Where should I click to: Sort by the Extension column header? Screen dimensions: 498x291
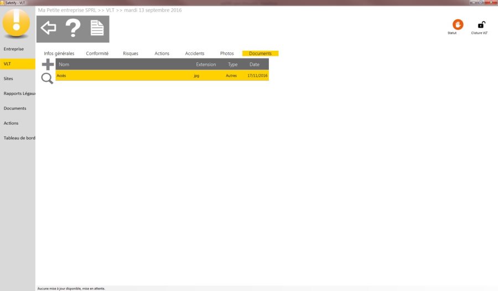[206, 65]
